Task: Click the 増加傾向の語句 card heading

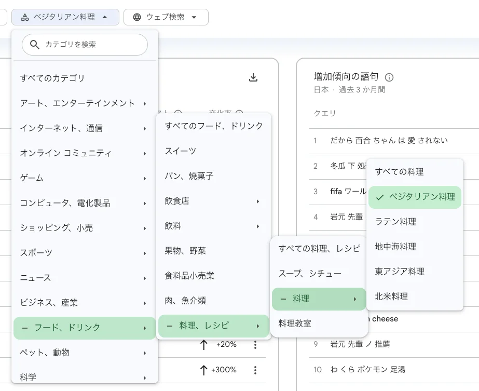Action: 346,77
